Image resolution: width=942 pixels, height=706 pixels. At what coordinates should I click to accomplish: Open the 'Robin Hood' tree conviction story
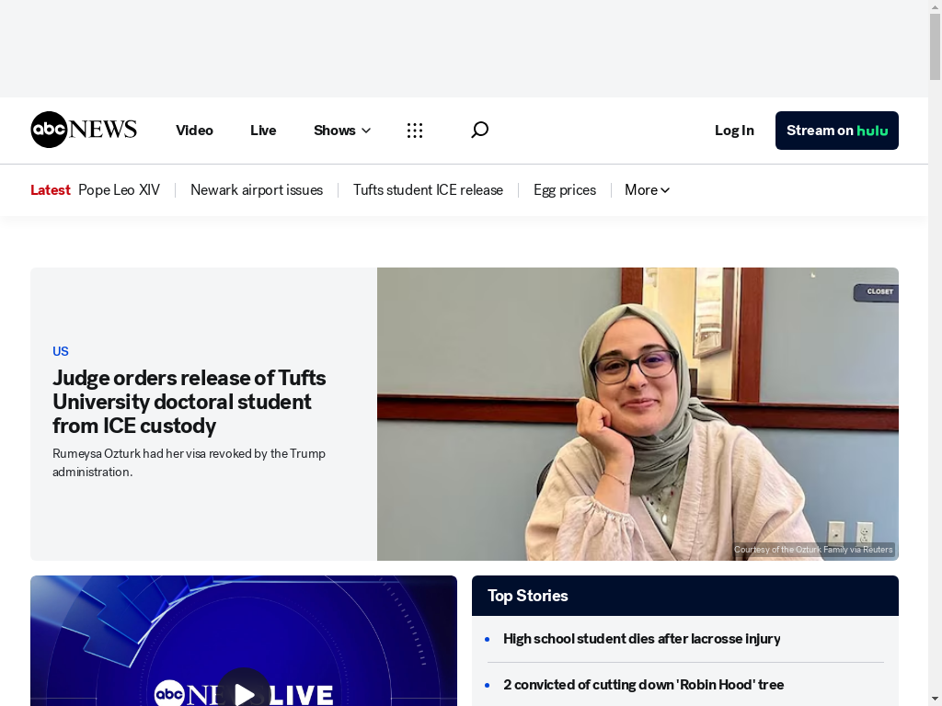[x=643, y=684]
